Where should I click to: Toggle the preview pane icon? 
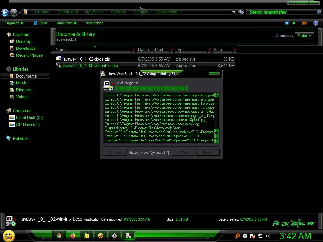304,23
